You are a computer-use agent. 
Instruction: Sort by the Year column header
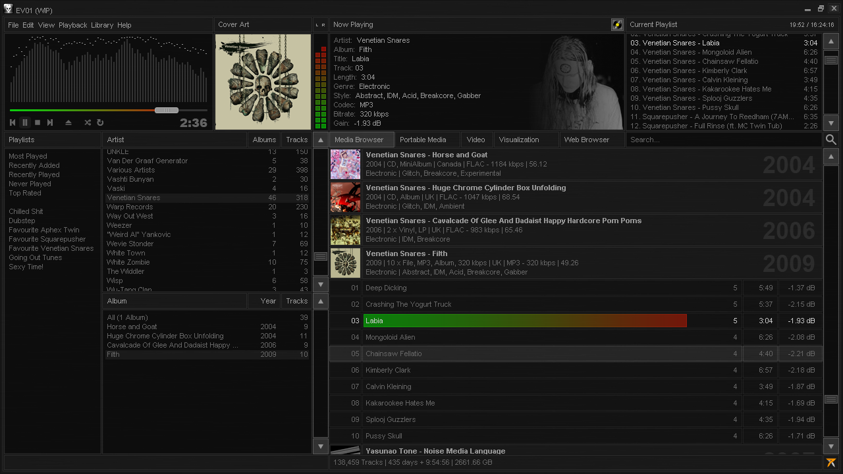point(264,301)
